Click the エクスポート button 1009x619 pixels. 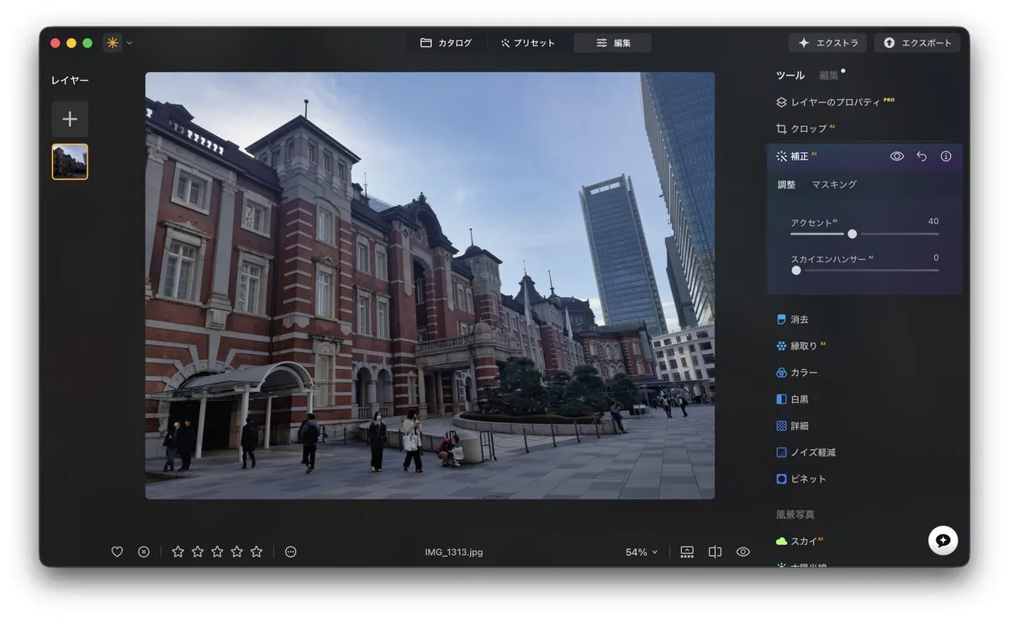(917, 43)
